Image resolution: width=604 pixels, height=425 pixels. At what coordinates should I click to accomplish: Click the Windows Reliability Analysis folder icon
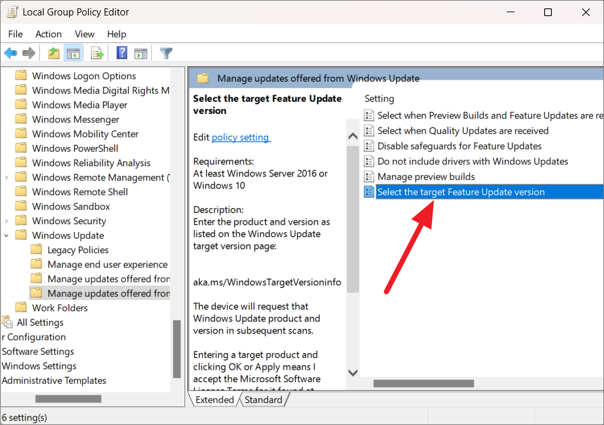click(x=21, y=163)
